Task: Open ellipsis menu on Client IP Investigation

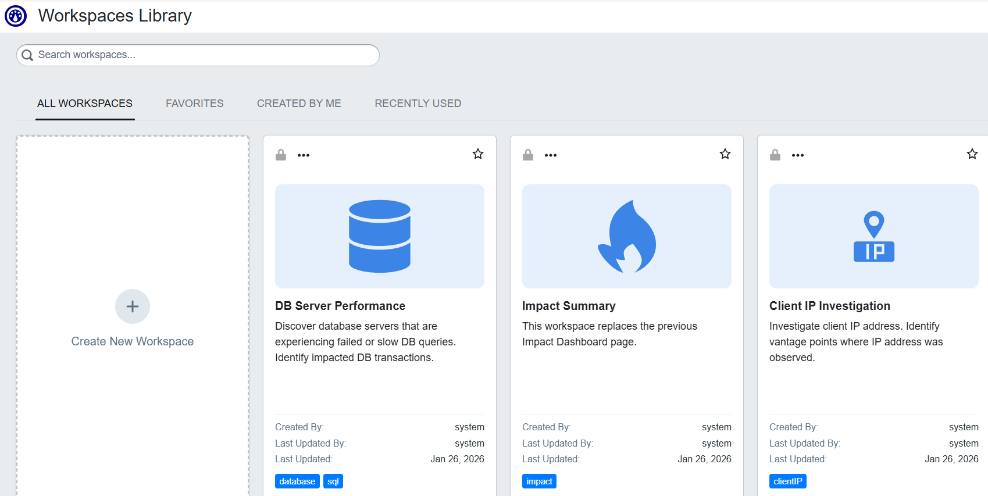Action: (798, 155)
